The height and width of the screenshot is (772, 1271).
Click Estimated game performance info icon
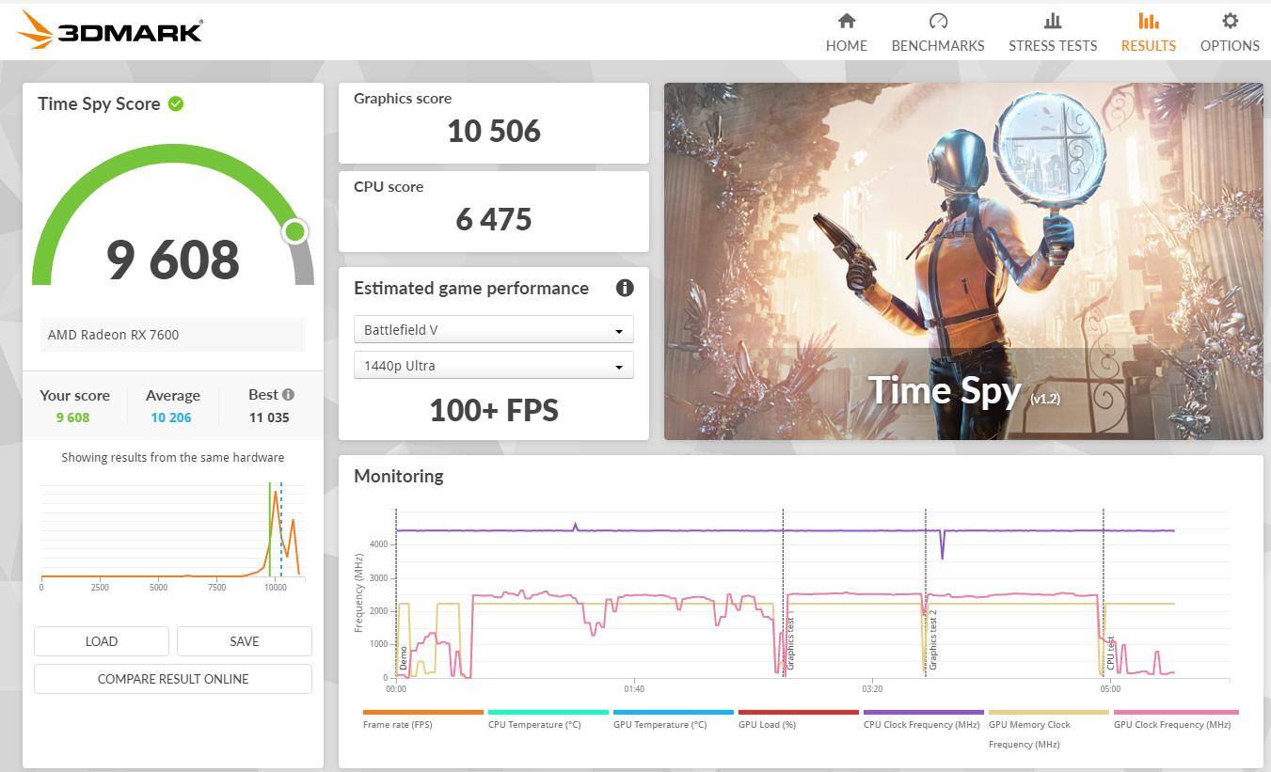click(624, 288)
